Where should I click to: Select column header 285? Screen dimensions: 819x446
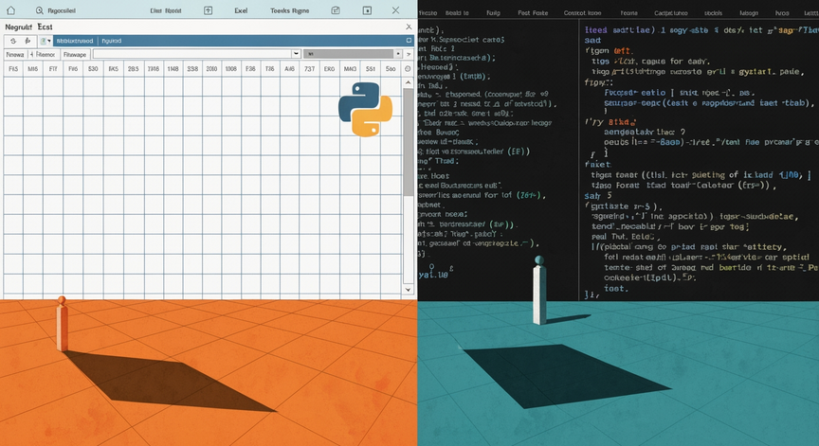(x=134, y=69)
